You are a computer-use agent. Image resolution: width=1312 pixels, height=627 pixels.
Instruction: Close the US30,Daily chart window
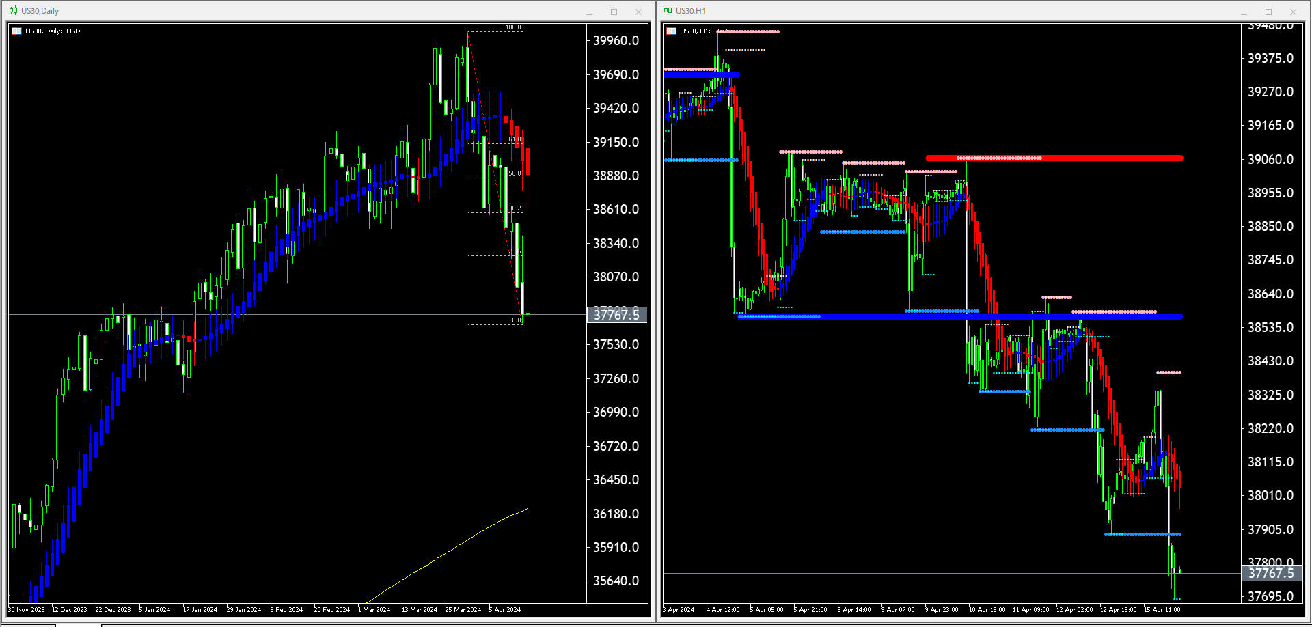click(638, 12)
